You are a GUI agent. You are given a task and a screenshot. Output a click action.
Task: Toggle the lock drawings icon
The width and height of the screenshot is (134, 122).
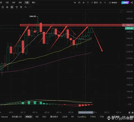[3, 7]
